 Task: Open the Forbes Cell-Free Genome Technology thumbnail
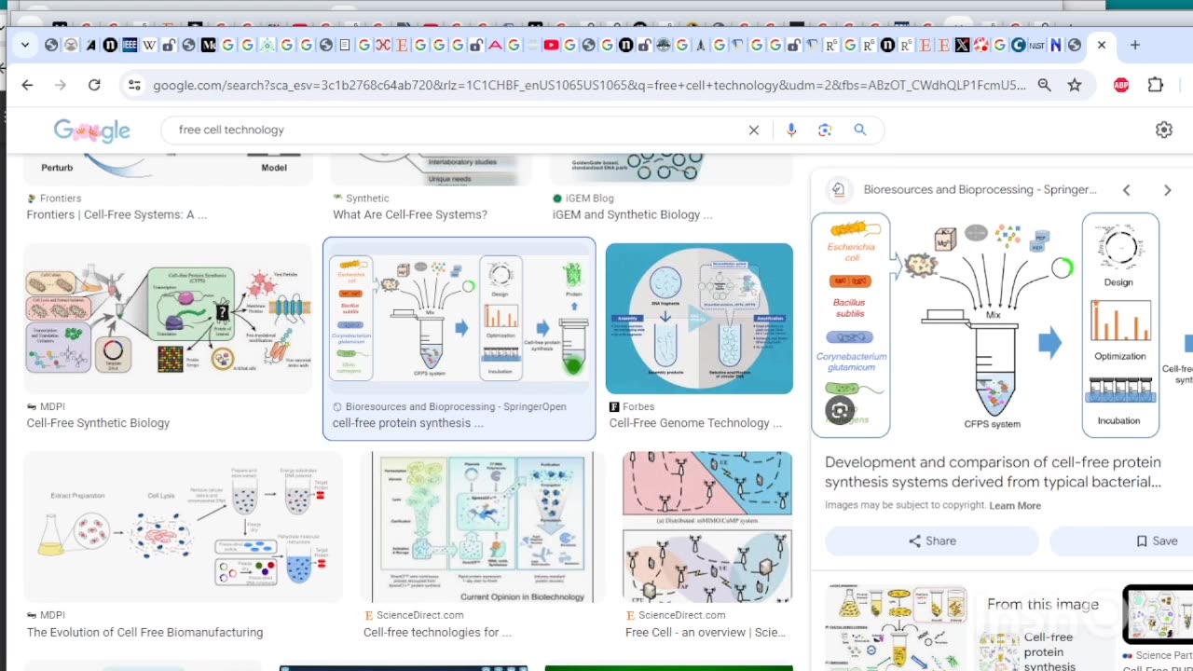699,319
